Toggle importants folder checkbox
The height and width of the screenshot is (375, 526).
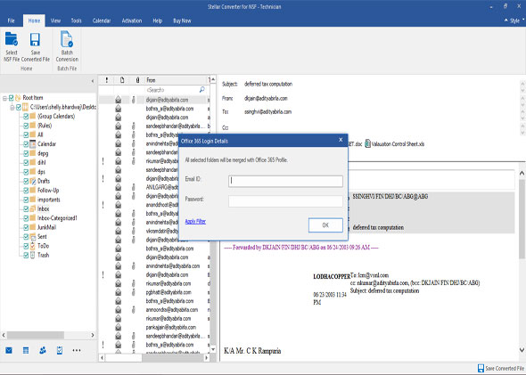tap(26, 200)
